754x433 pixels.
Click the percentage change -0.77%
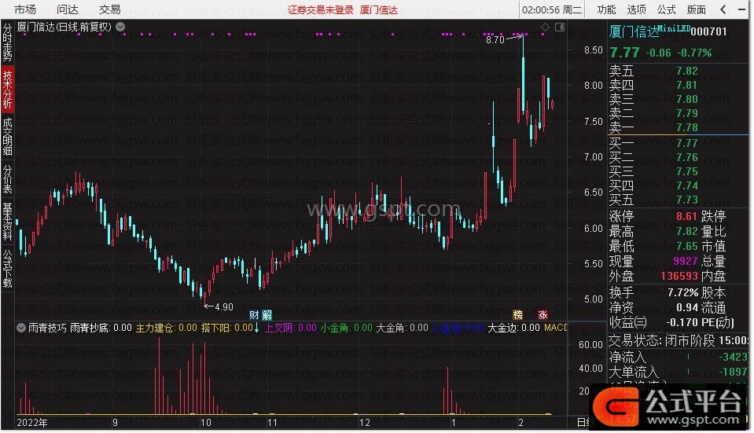tap(694, 53)
